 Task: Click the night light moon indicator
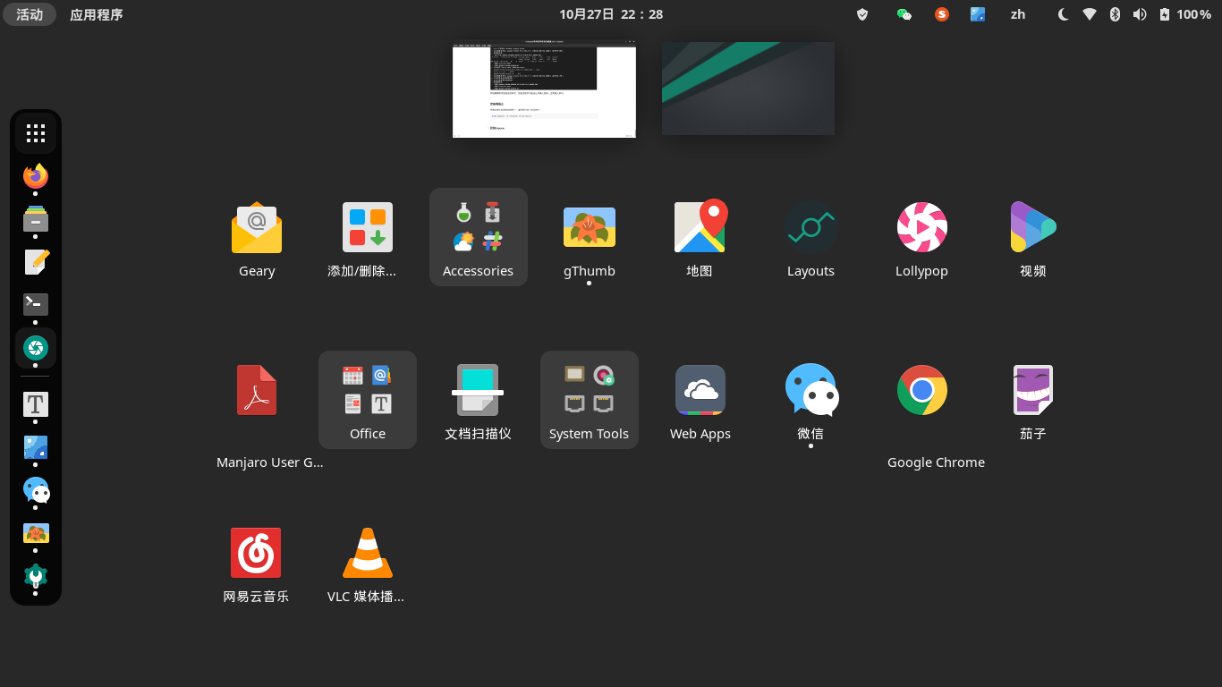click(1063, 14)
